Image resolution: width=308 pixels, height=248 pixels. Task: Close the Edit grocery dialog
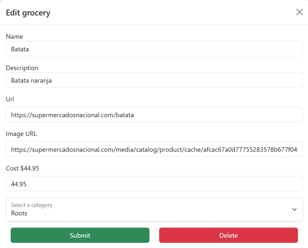[299, 12]
